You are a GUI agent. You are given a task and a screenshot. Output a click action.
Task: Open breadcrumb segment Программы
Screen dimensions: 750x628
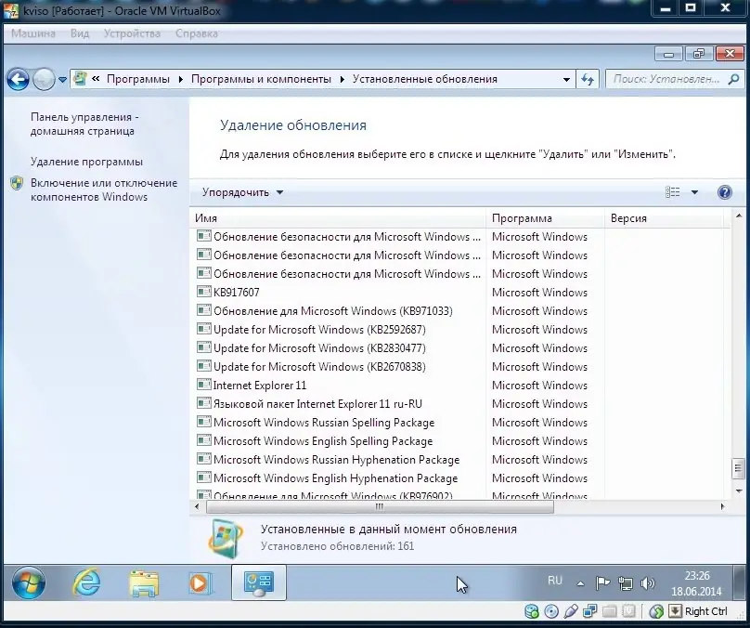pos(137,80)
